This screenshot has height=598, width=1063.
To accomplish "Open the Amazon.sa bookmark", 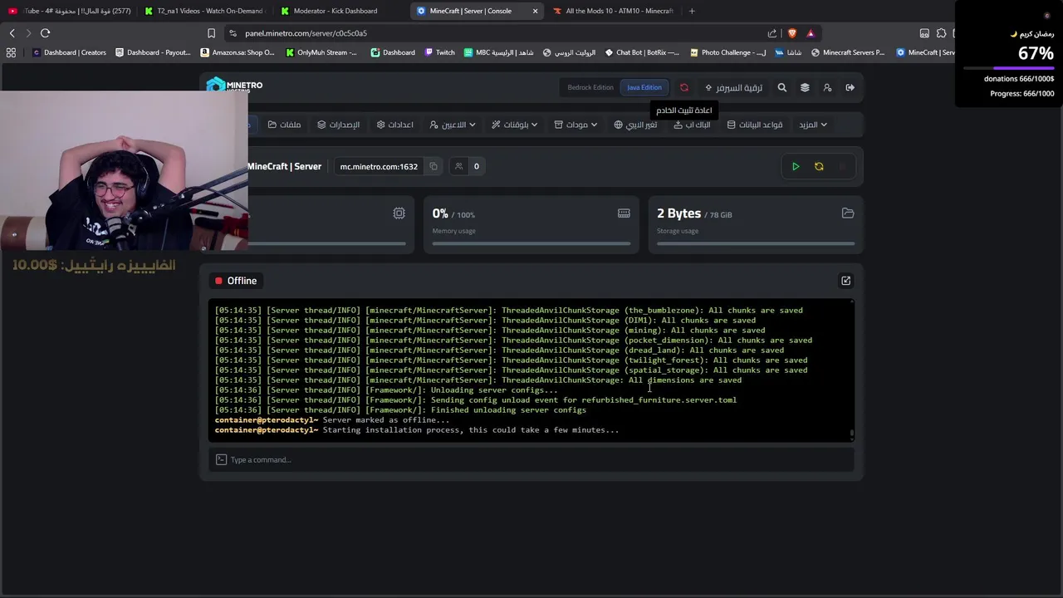I will (x=238, y=52).
